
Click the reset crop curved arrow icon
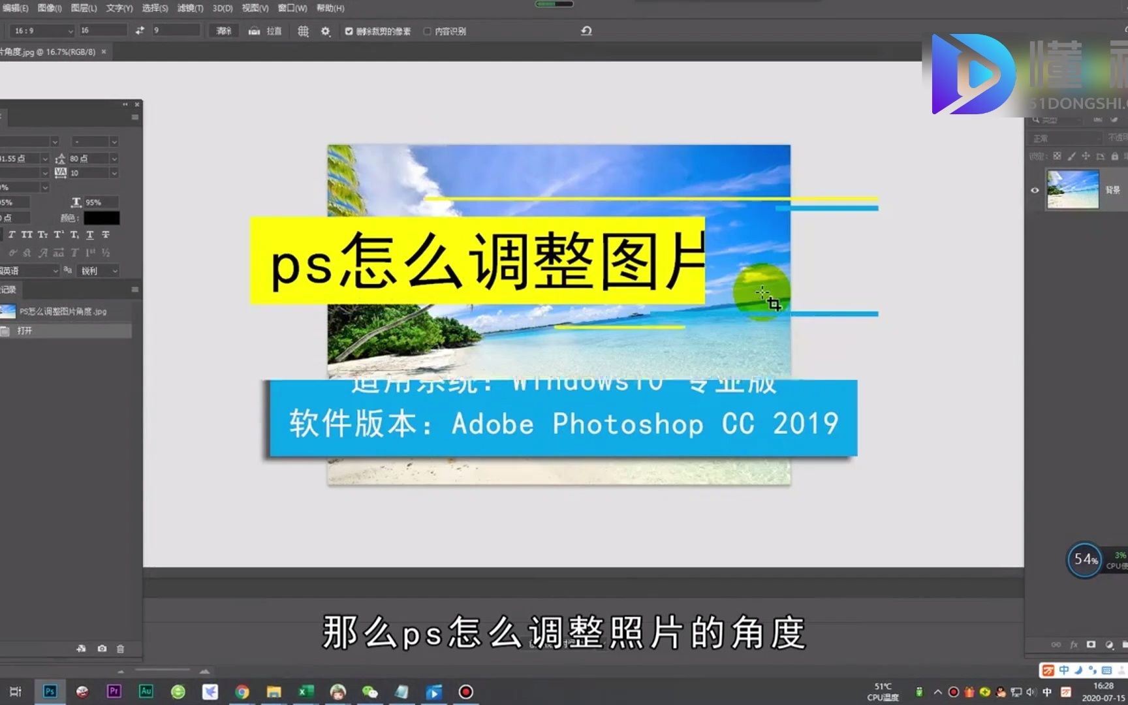pyautogui.click(x=586, y=31)
